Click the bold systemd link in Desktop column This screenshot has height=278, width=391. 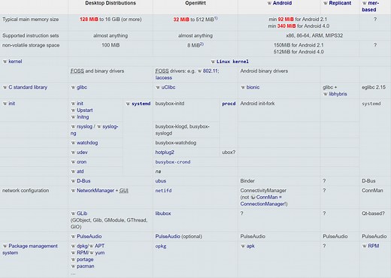click(141, 104)
